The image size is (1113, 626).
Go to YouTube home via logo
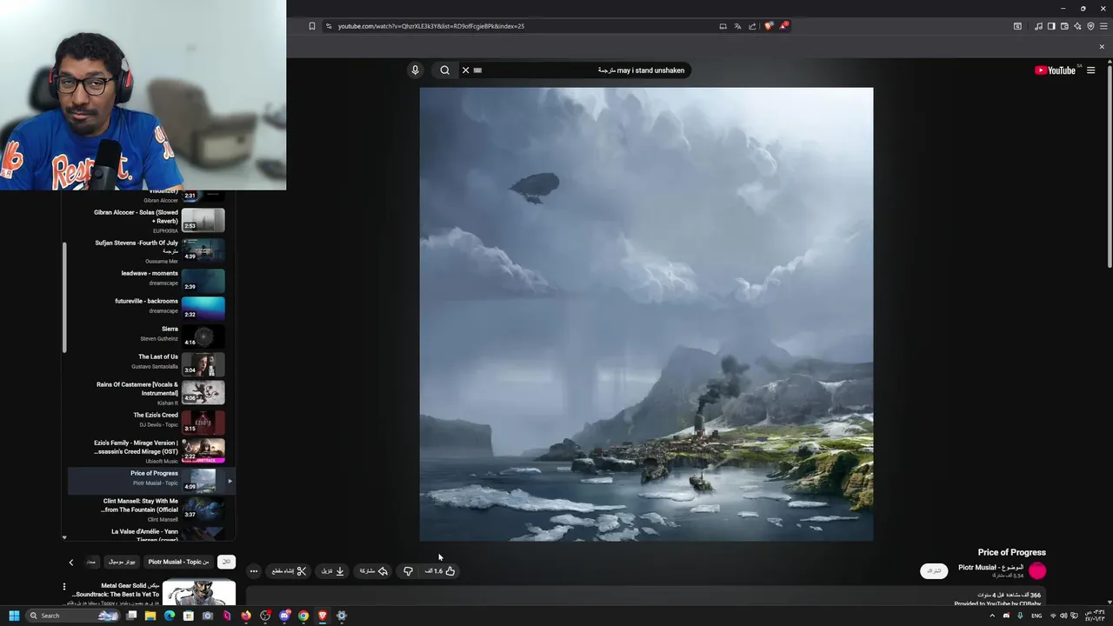point(1055,70)
